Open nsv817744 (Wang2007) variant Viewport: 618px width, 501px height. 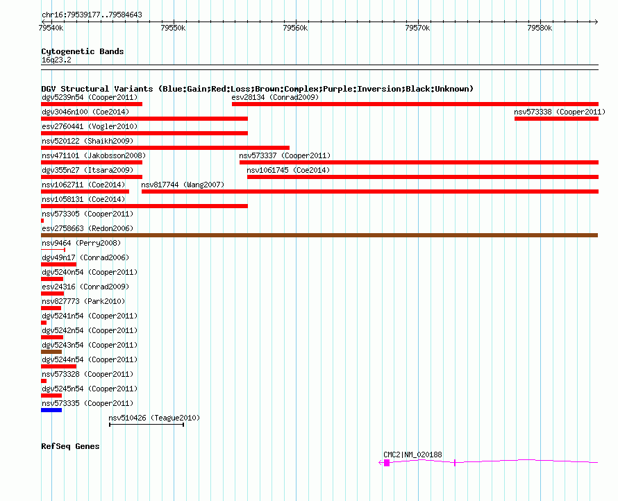pos(183,185)
